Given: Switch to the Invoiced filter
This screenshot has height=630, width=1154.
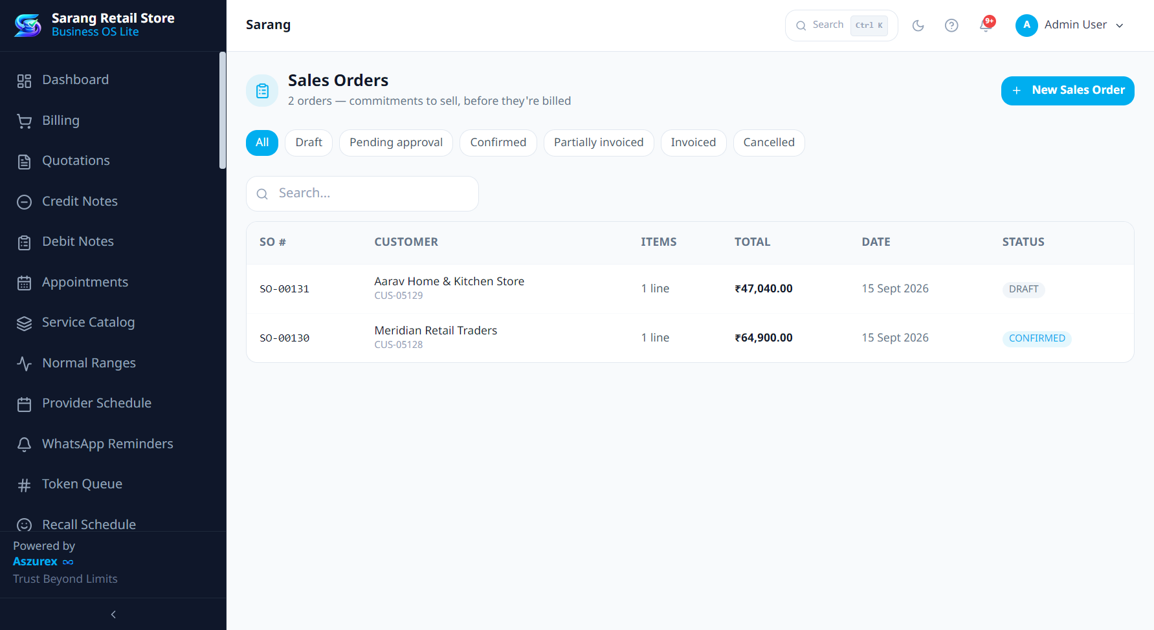Looking at the screenshot, I should coord(693,143).
